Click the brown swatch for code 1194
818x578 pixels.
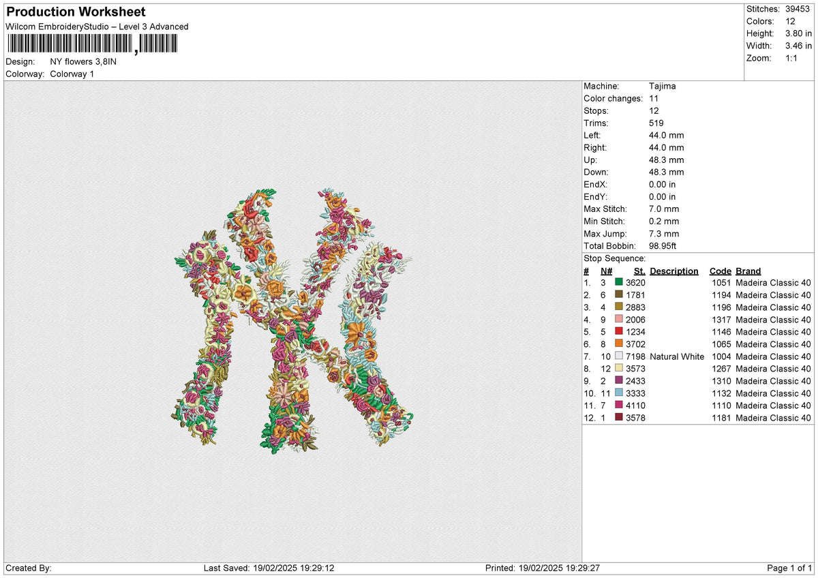[x=619, y=294]
